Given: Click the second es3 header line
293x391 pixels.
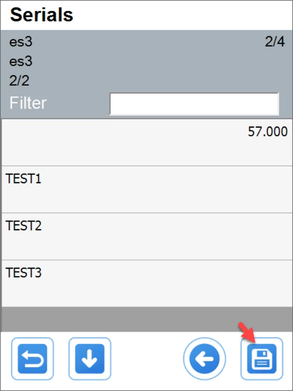Looking at the screenshot, I should [21, 62].
